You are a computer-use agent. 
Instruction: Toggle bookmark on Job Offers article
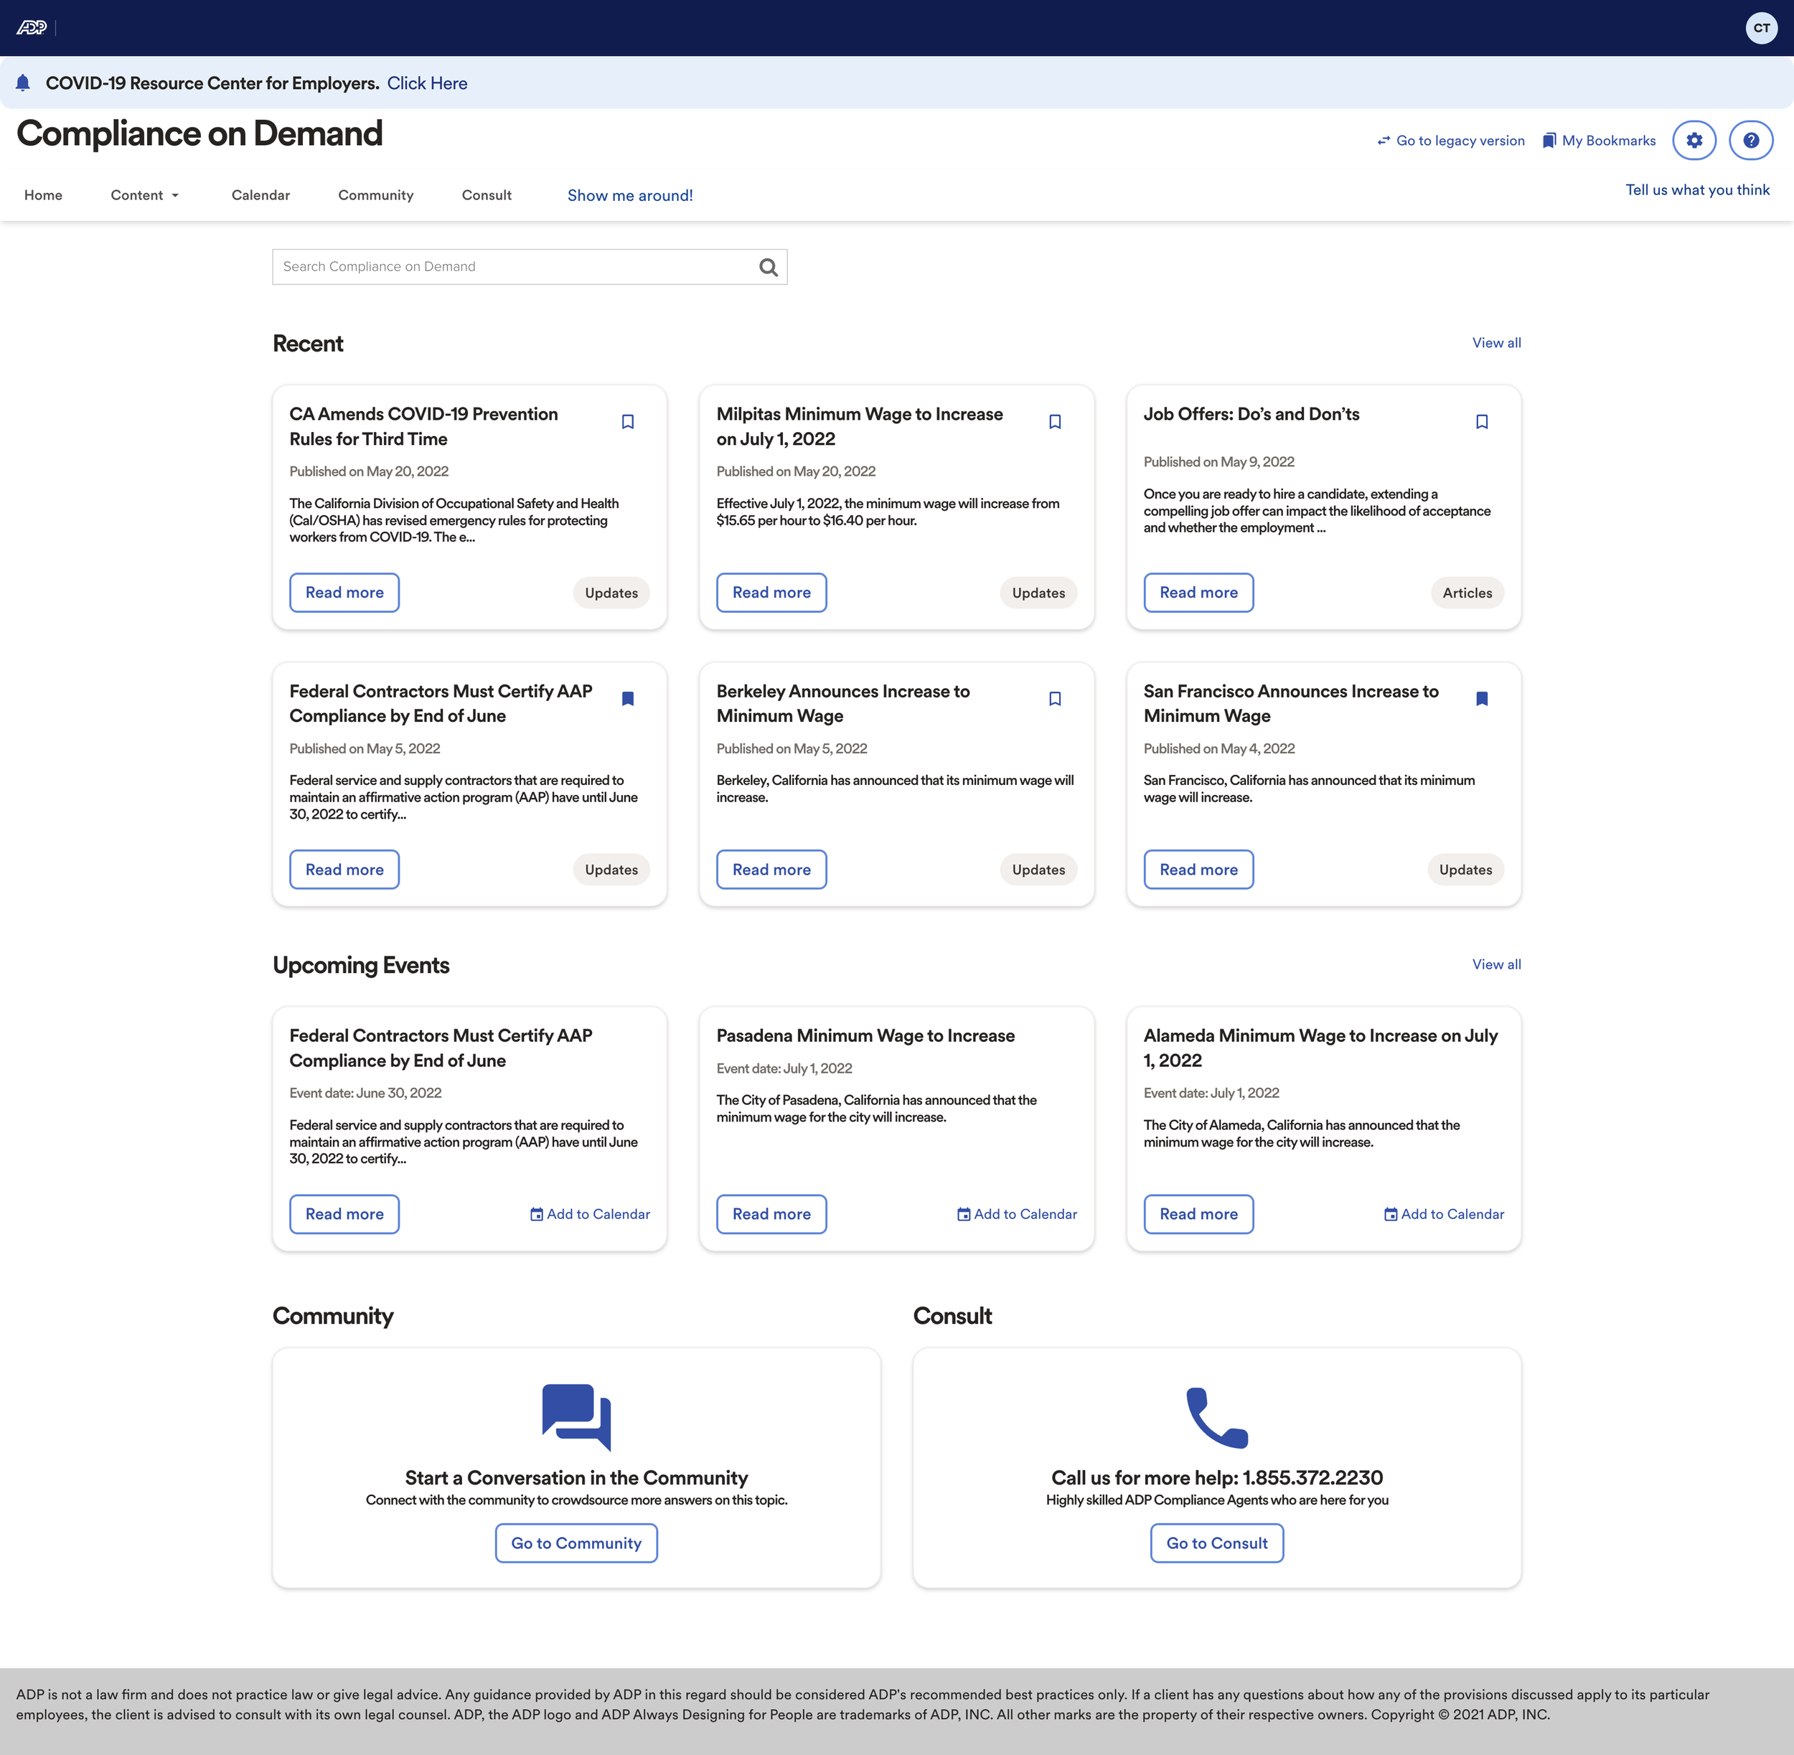point(1481,421)
